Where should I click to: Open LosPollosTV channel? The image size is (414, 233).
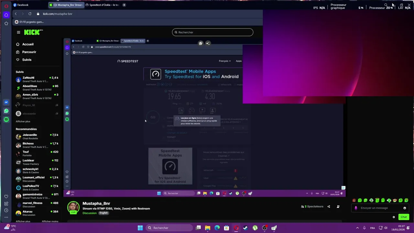(37, 188)
